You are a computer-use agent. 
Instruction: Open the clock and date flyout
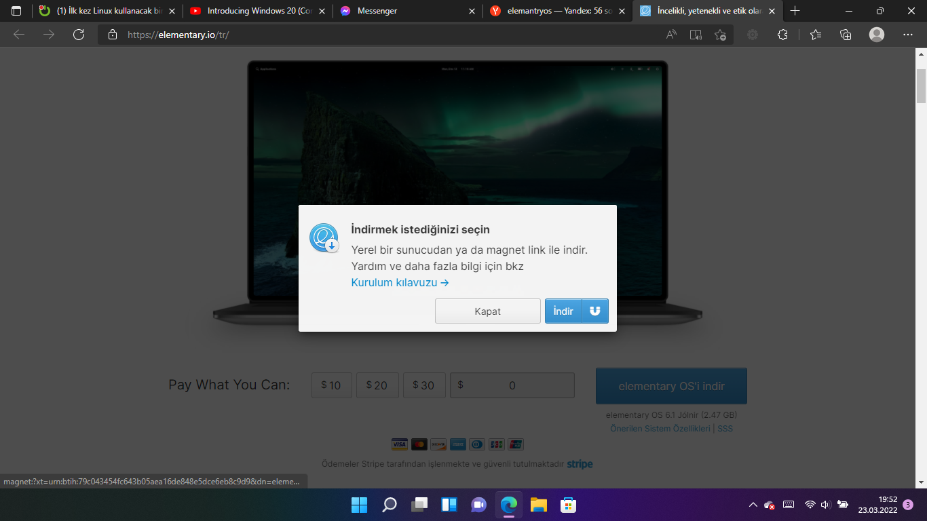(877, 505)
